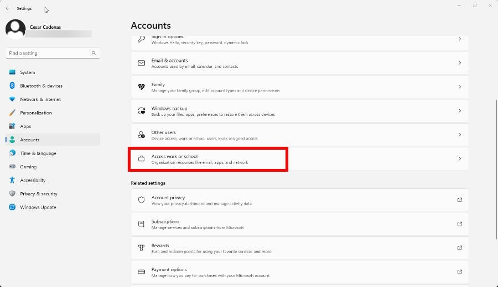Click the Privacy & security shield icon
The image size is (498, 287).
click(x=12, y=194)
